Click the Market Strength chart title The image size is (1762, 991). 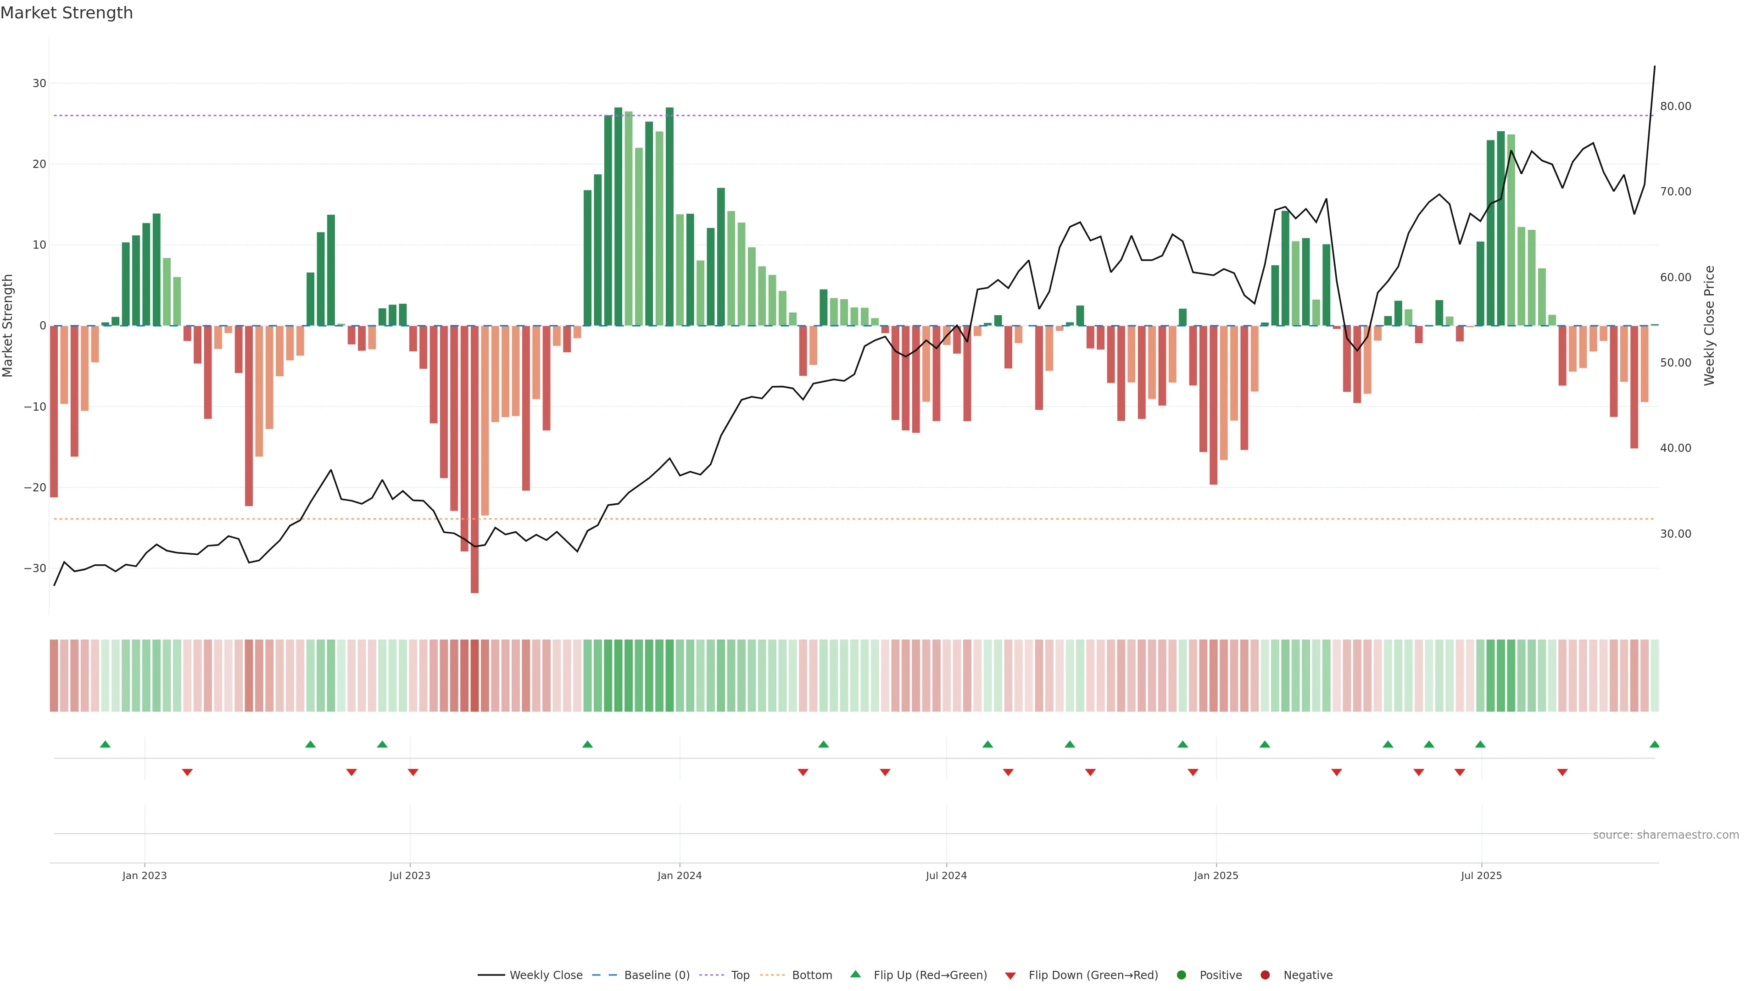(x=67, y=13)
